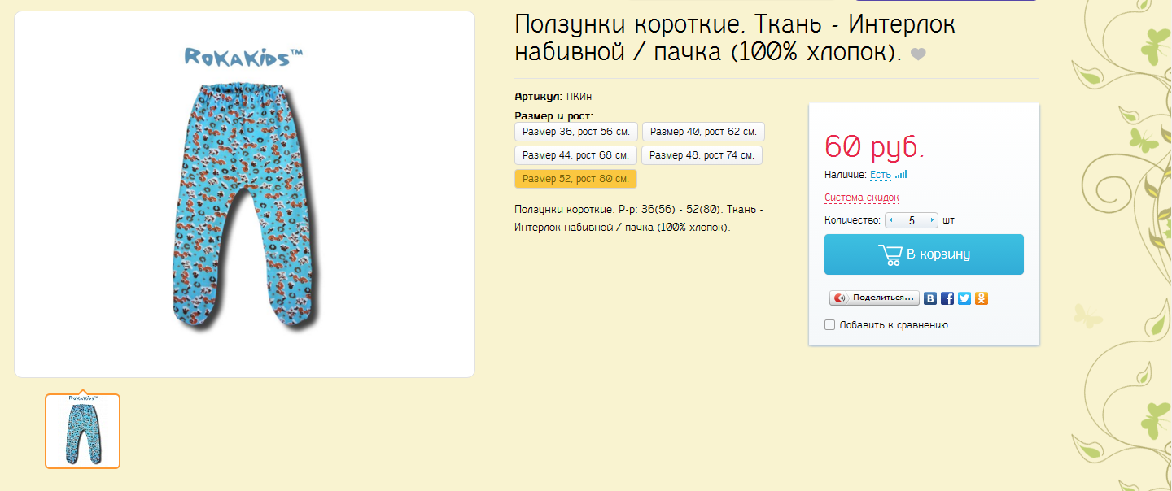1172x491 pixels.
Task: Select size Размер 44, рост 68 см
Action: [x=575, y=154]
